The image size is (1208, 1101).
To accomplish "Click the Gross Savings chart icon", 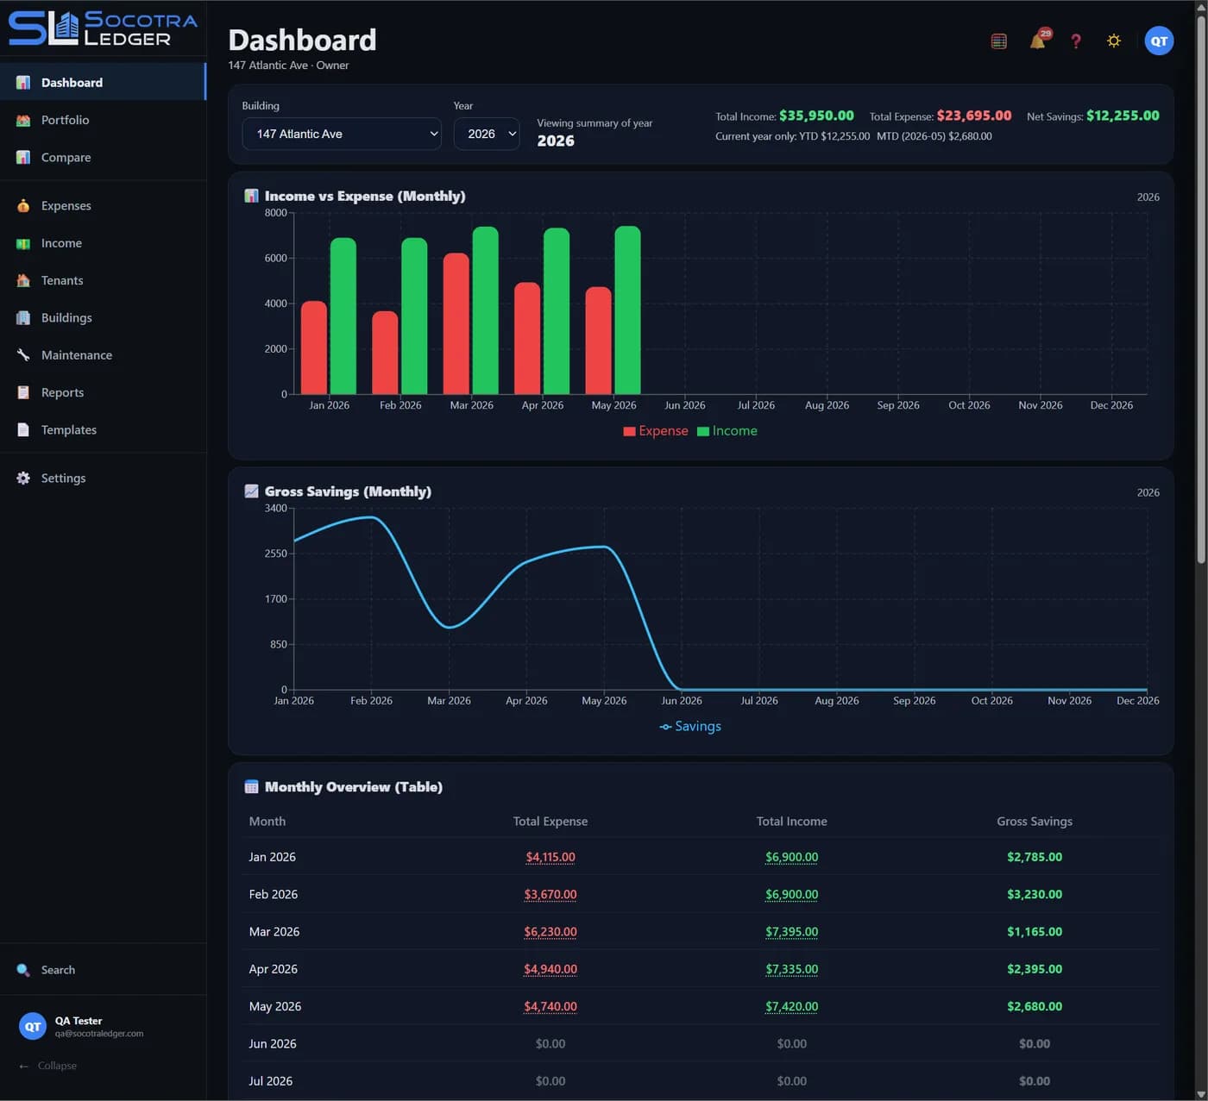I will pyautogui.click(x=251, y=491).
